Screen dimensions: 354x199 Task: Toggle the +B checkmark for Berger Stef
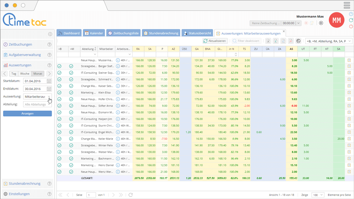pos(60,66)
